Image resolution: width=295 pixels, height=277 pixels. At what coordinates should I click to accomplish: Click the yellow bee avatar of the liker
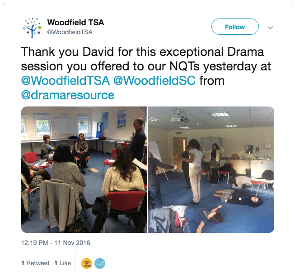pos(87,263)
